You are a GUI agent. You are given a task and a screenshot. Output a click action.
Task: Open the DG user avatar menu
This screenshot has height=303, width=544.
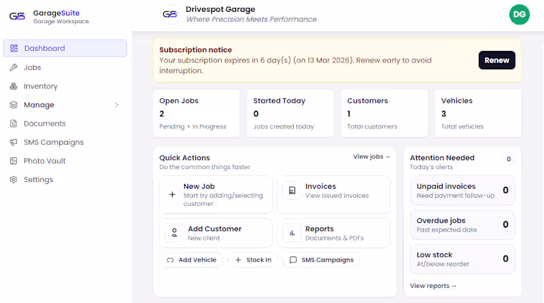tap(519, 14)
